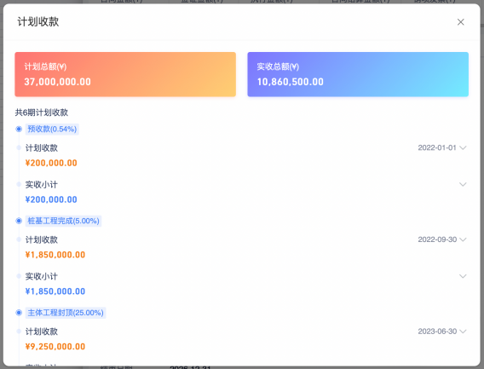Click timeline node beside 桩基工程完成
The width and height of the screenshot is (484, 369).
pyautogui.click(x=19, y=221)
